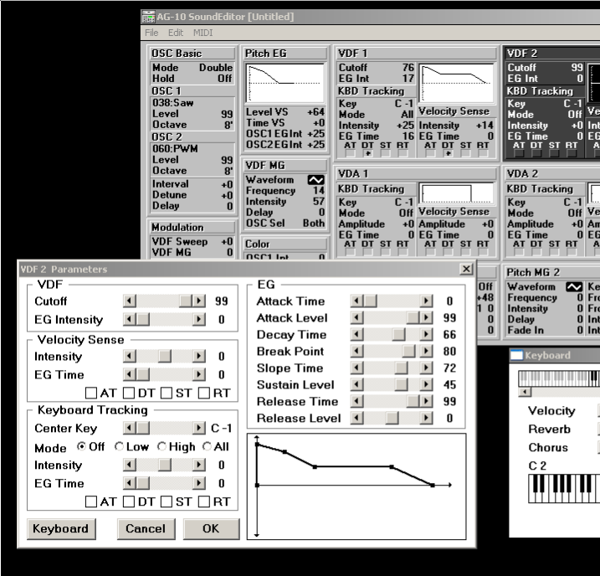Increase Keyboard Tracking EG Time right arrow
Viewport: 600px width, 576px height.
click(198, 483)
